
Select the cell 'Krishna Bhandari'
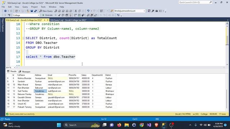[25, 78]
